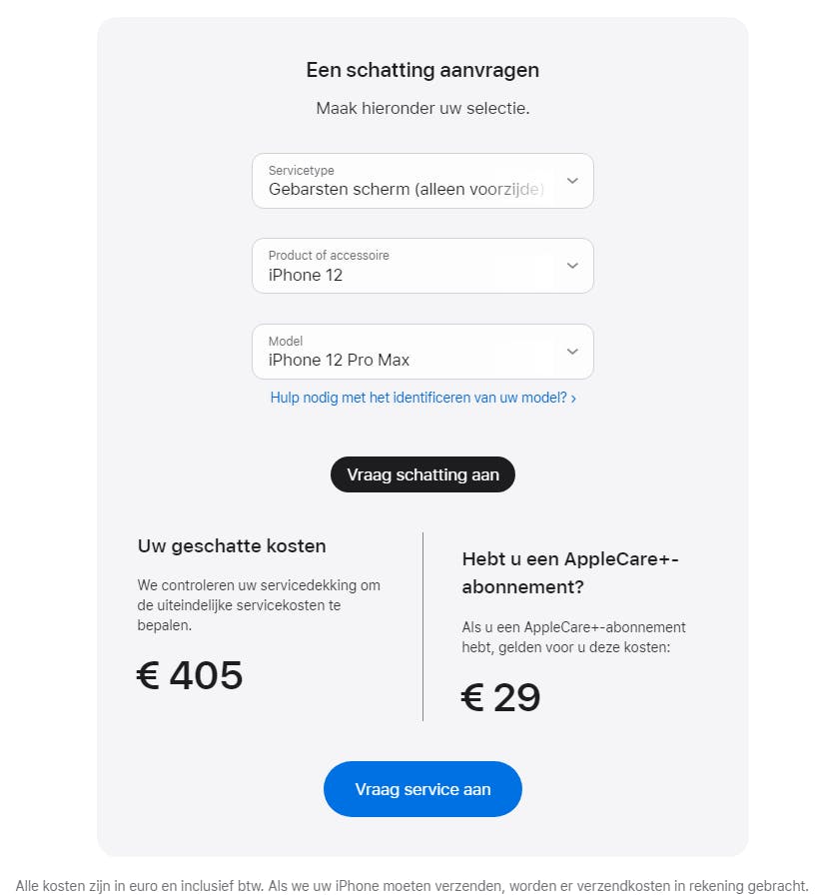The height and width of the screenshot is (896, 818).
Task: Click the chevron arrow in Product of accessoire
Action: click(x=572, y=266)
